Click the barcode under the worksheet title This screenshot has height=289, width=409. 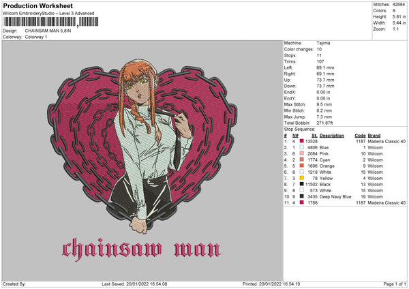coord(51,22)
